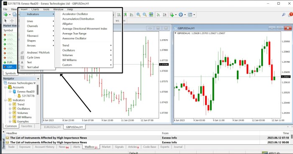Select the crosshair tool

pos(12,21)
